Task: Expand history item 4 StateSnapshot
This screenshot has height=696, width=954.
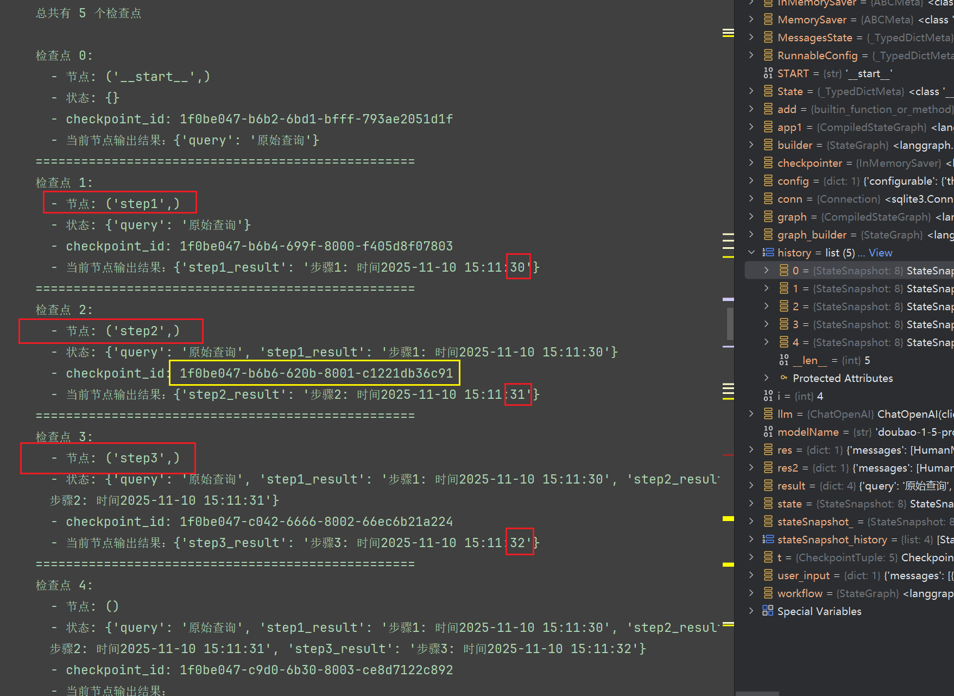Action: point(766,342)
